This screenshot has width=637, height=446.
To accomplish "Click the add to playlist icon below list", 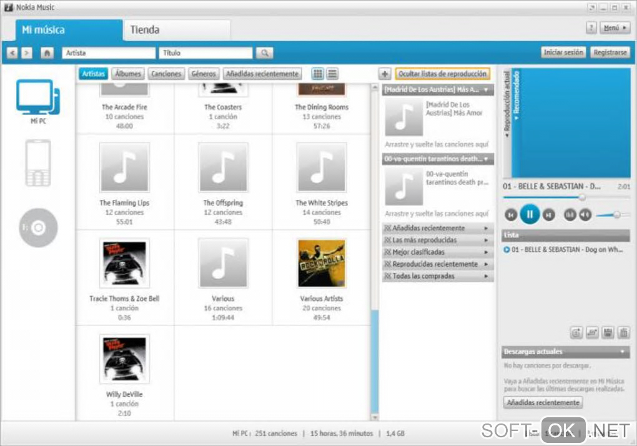I will (x=576, y=333).
